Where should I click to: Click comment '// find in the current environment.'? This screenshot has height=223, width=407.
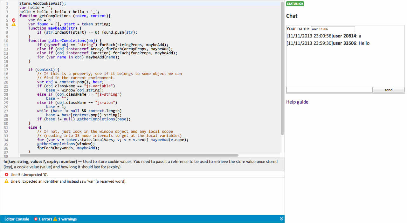(x=76, y=78)
